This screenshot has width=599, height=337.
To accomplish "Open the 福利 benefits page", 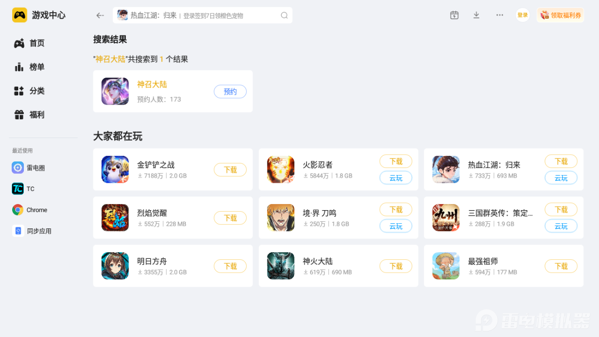I will click(x=29, y=115).
